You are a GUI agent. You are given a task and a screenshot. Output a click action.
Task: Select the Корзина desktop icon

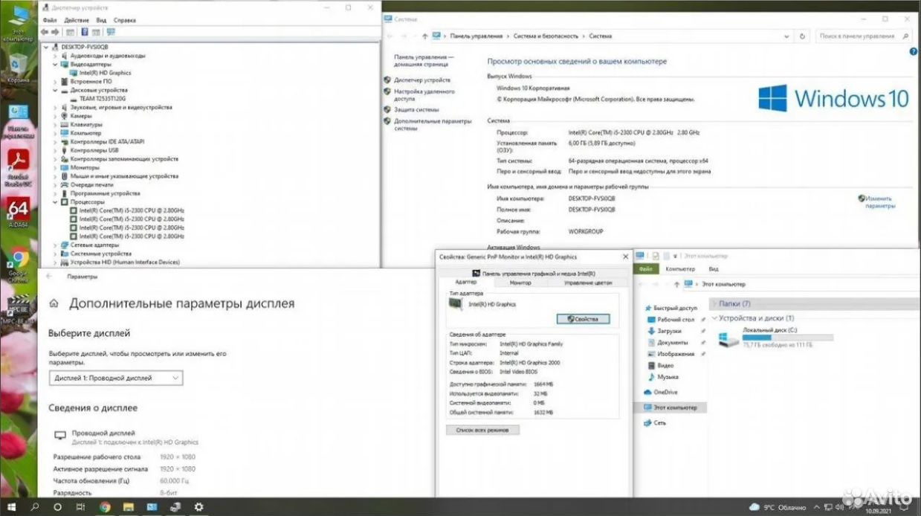coord(18,67)
